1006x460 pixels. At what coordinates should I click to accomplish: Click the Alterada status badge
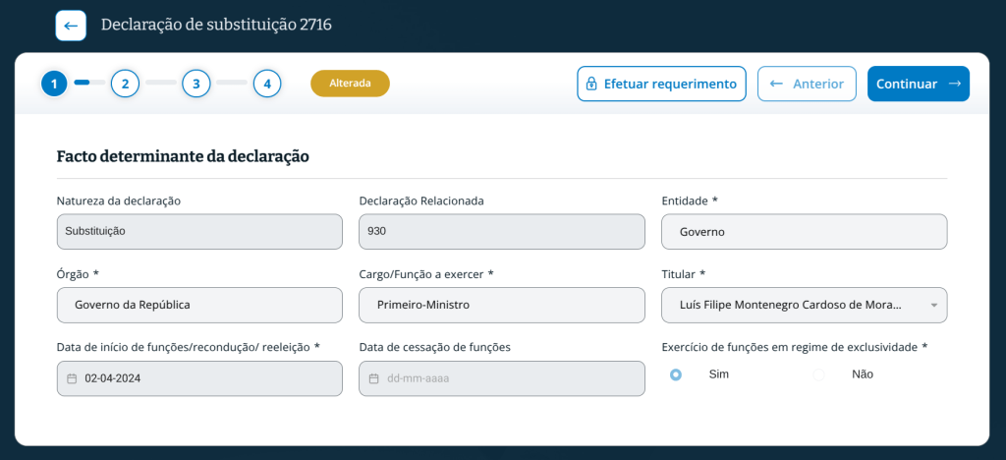(350, 84)
